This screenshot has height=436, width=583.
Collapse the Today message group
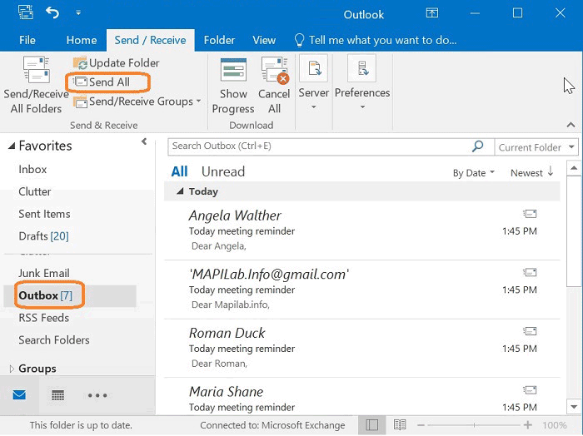click(180, 191)
